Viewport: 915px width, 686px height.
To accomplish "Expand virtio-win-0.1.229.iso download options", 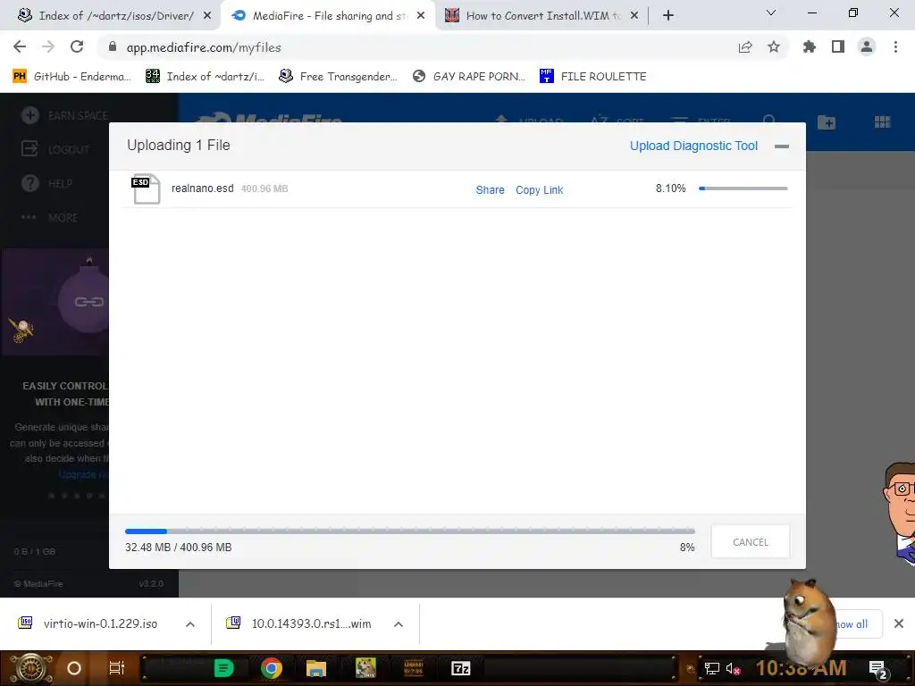I will 190,624.
